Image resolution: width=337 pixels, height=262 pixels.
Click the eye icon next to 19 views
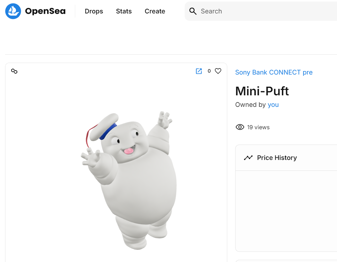pyautogui.click(x=240, y=127)
